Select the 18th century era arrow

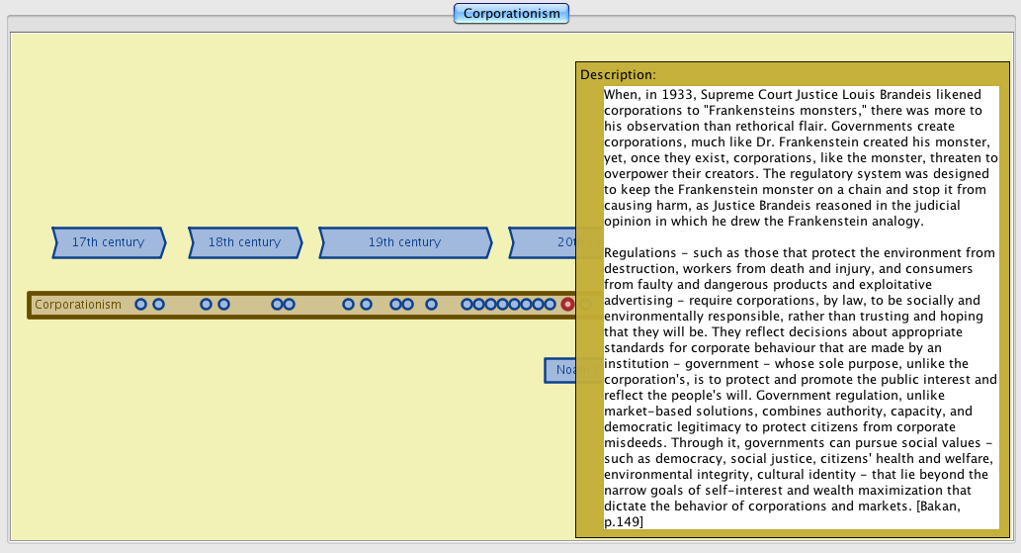coord(244,242)
